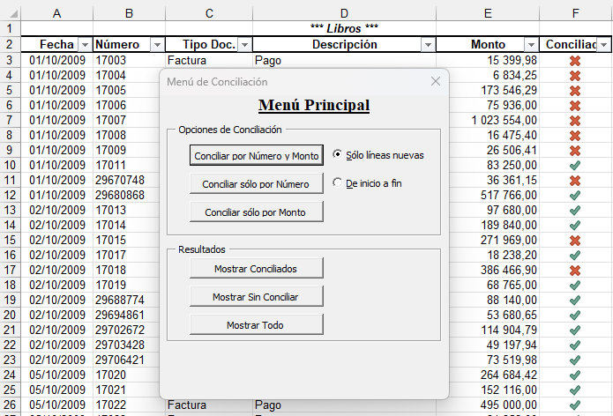Open the Tipo Doc. column filter dropdown
613x416 pixels.
[x=244, y=45]
